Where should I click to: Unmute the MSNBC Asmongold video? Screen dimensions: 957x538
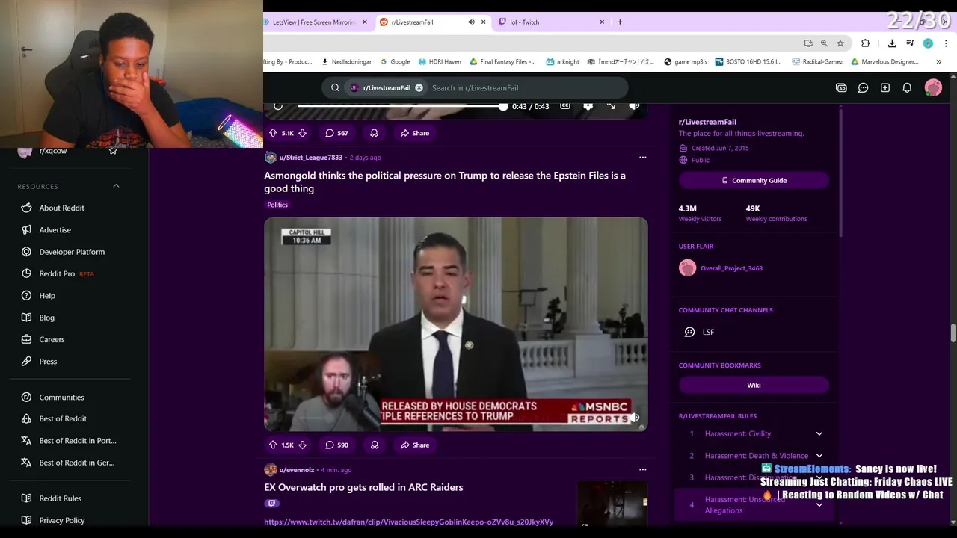[x=634, y=418]
